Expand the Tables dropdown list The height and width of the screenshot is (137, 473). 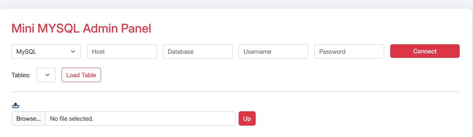(46, 75)
